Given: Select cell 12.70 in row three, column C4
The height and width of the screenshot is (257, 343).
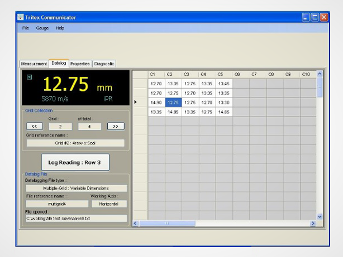Looking at the screenshot, I should [x=207, y=103].
